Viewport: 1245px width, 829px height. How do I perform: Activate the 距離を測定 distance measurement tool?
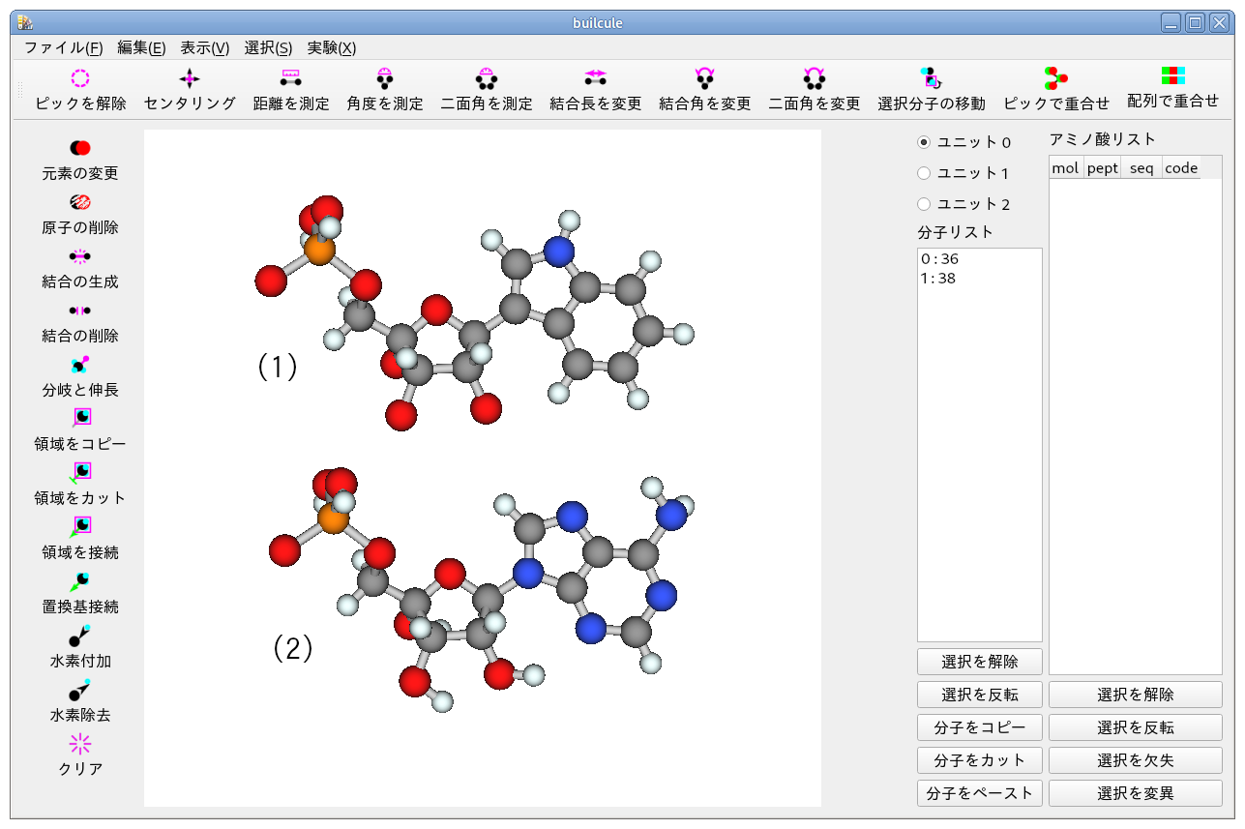tap(290, 78)
